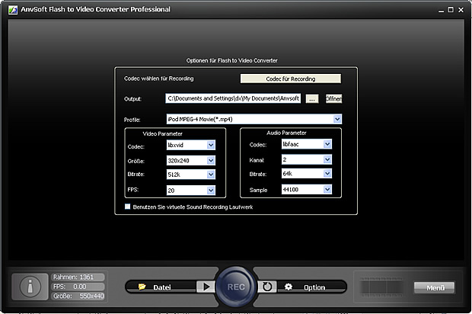Click the 'Codec wählen für Recording' label
Image resolution: width=472 pixels, height=314 pixels.
point(158,78)
